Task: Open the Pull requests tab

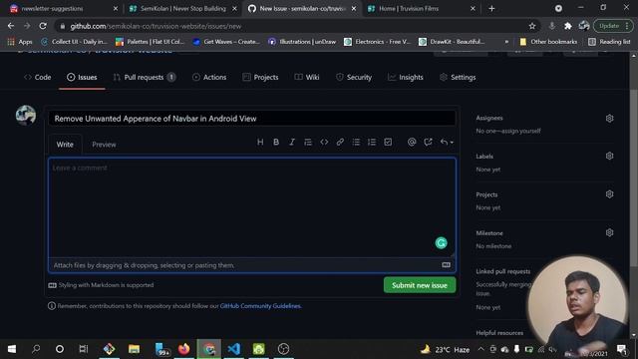Action: point(144,77)
